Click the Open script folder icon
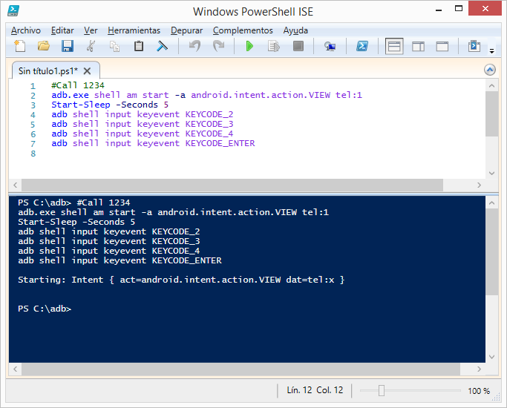 click(44, 46)
